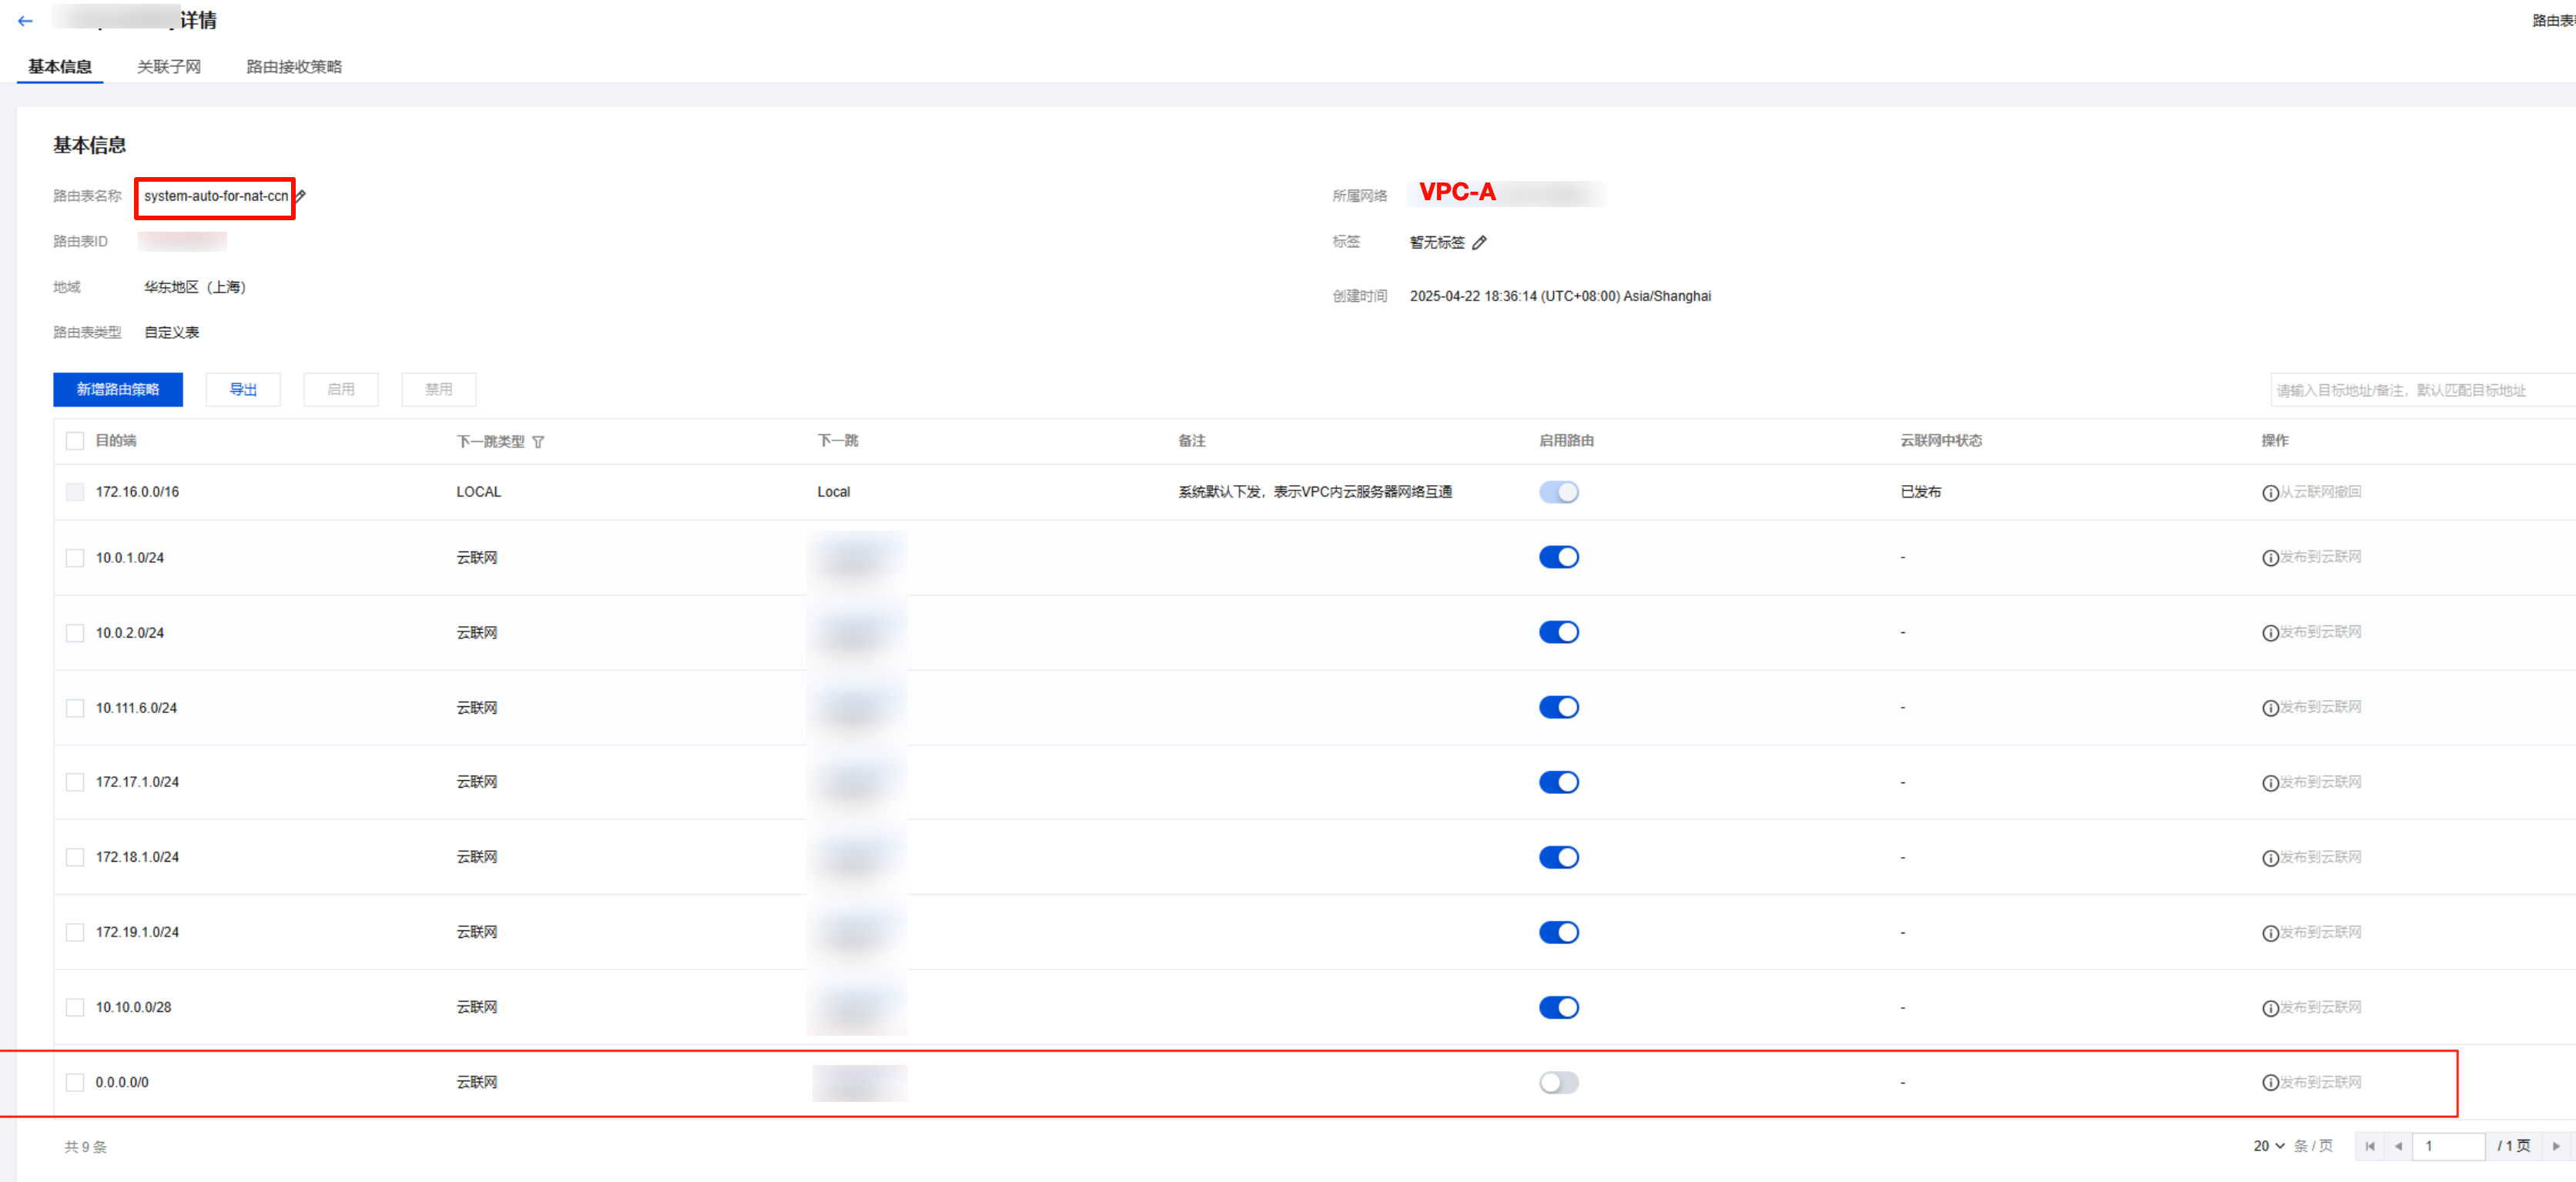The image size is (2576, 1182).
Task: Check the 10.111.6.0/24 row checkbox
Action: (x=75, y=708)
